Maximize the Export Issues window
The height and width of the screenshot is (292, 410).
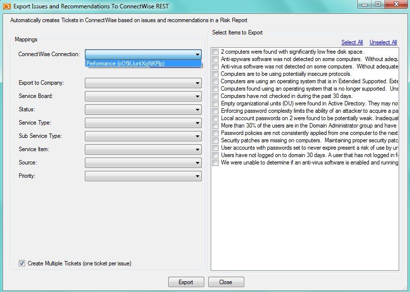[378, 4]
